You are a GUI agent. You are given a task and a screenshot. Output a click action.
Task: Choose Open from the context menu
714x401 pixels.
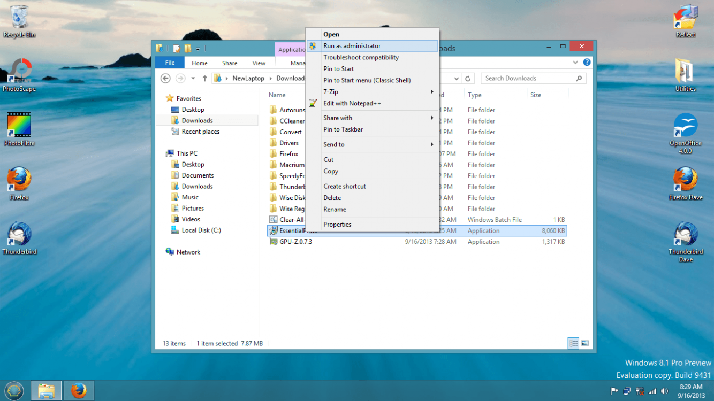(372, 34)
